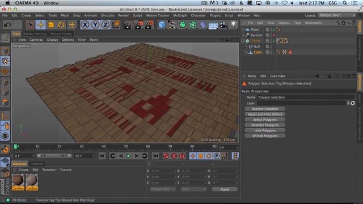This screenshot has width=363, height=204.
Task: Click Unhide Polygons button
Action: (x=265, y=136)
